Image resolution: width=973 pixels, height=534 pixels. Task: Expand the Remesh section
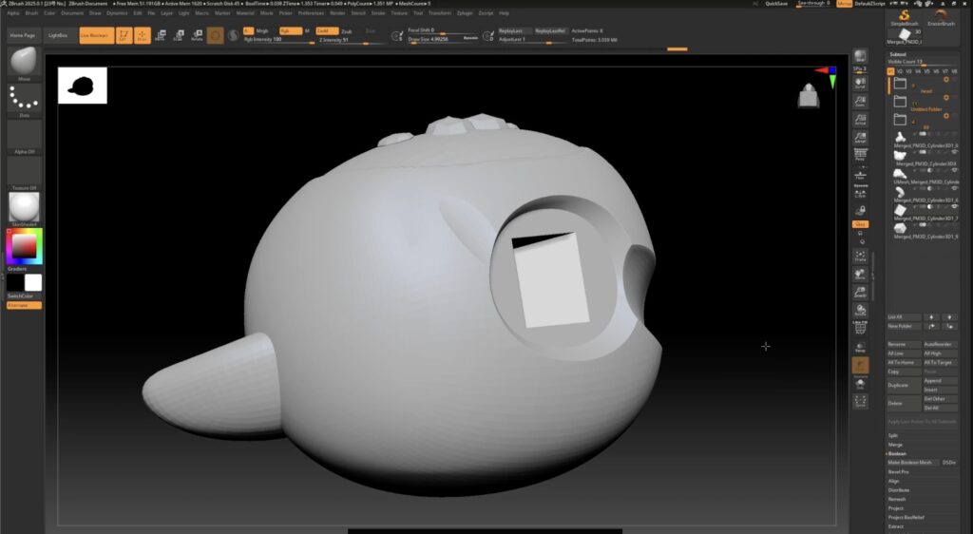pyautogui.click(x=897, y=499)
